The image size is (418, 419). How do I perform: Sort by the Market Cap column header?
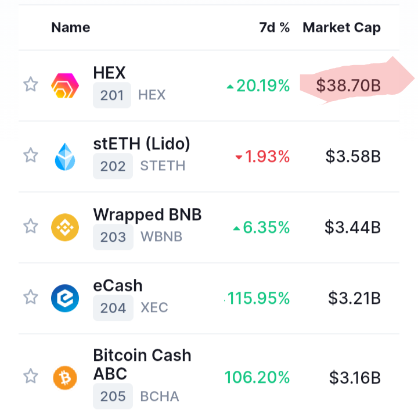[342, 28]
